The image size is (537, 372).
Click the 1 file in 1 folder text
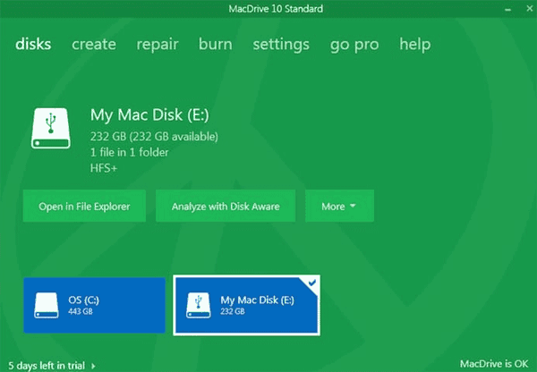click(129, 152)
